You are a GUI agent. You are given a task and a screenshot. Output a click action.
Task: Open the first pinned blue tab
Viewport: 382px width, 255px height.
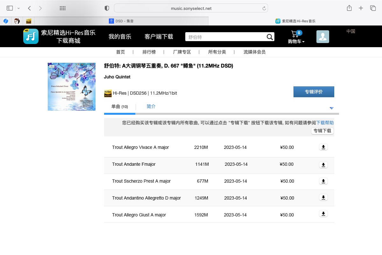(6, 21)
